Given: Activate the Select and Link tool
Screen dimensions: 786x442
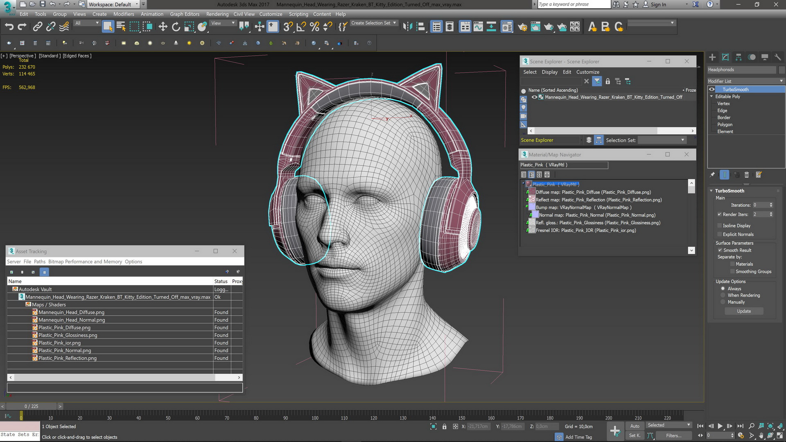Looking at the screenshot, I should tap(38, 27).
